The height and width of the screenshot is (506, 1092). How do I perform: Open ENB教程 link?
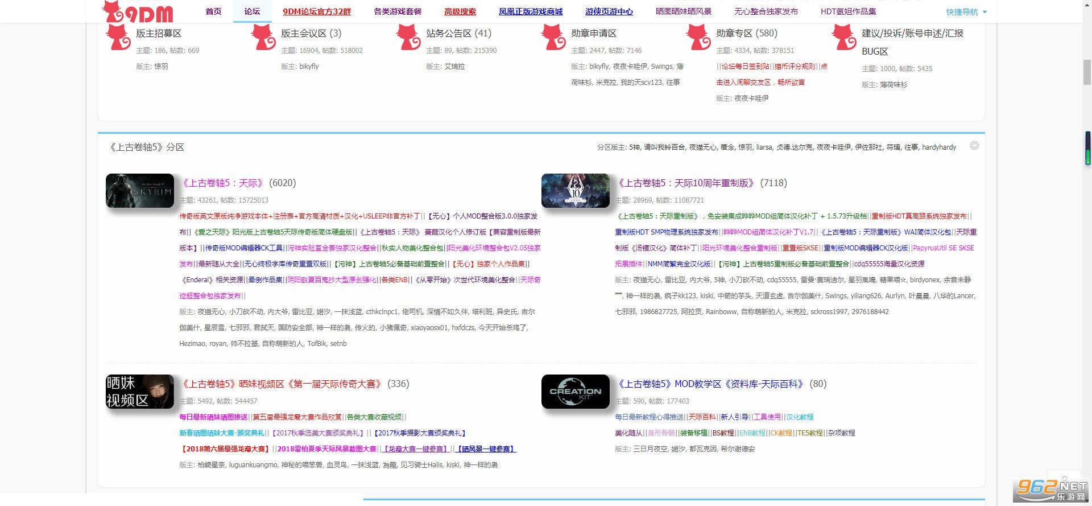752,433
